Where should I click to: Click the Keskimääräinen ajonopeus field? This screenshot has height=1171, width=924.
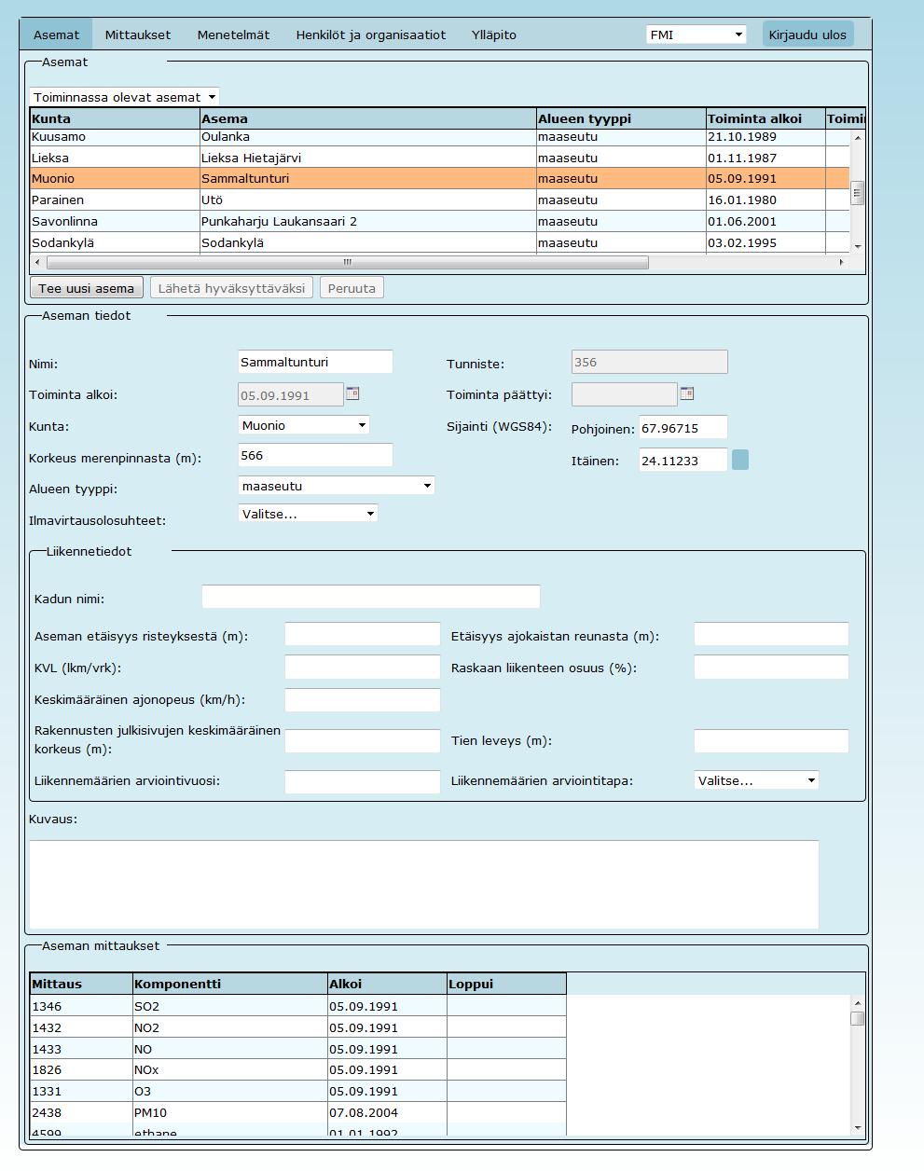point(362,699)
